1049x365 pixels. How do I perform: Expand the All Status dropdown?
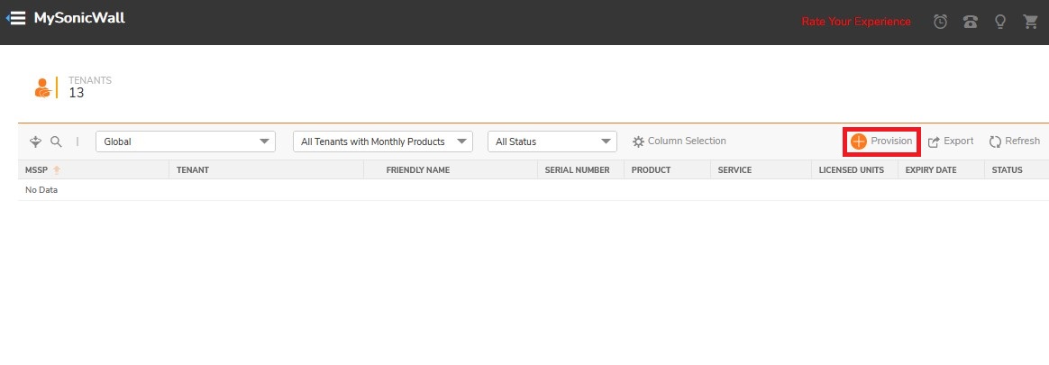click(x=552, y=141)
